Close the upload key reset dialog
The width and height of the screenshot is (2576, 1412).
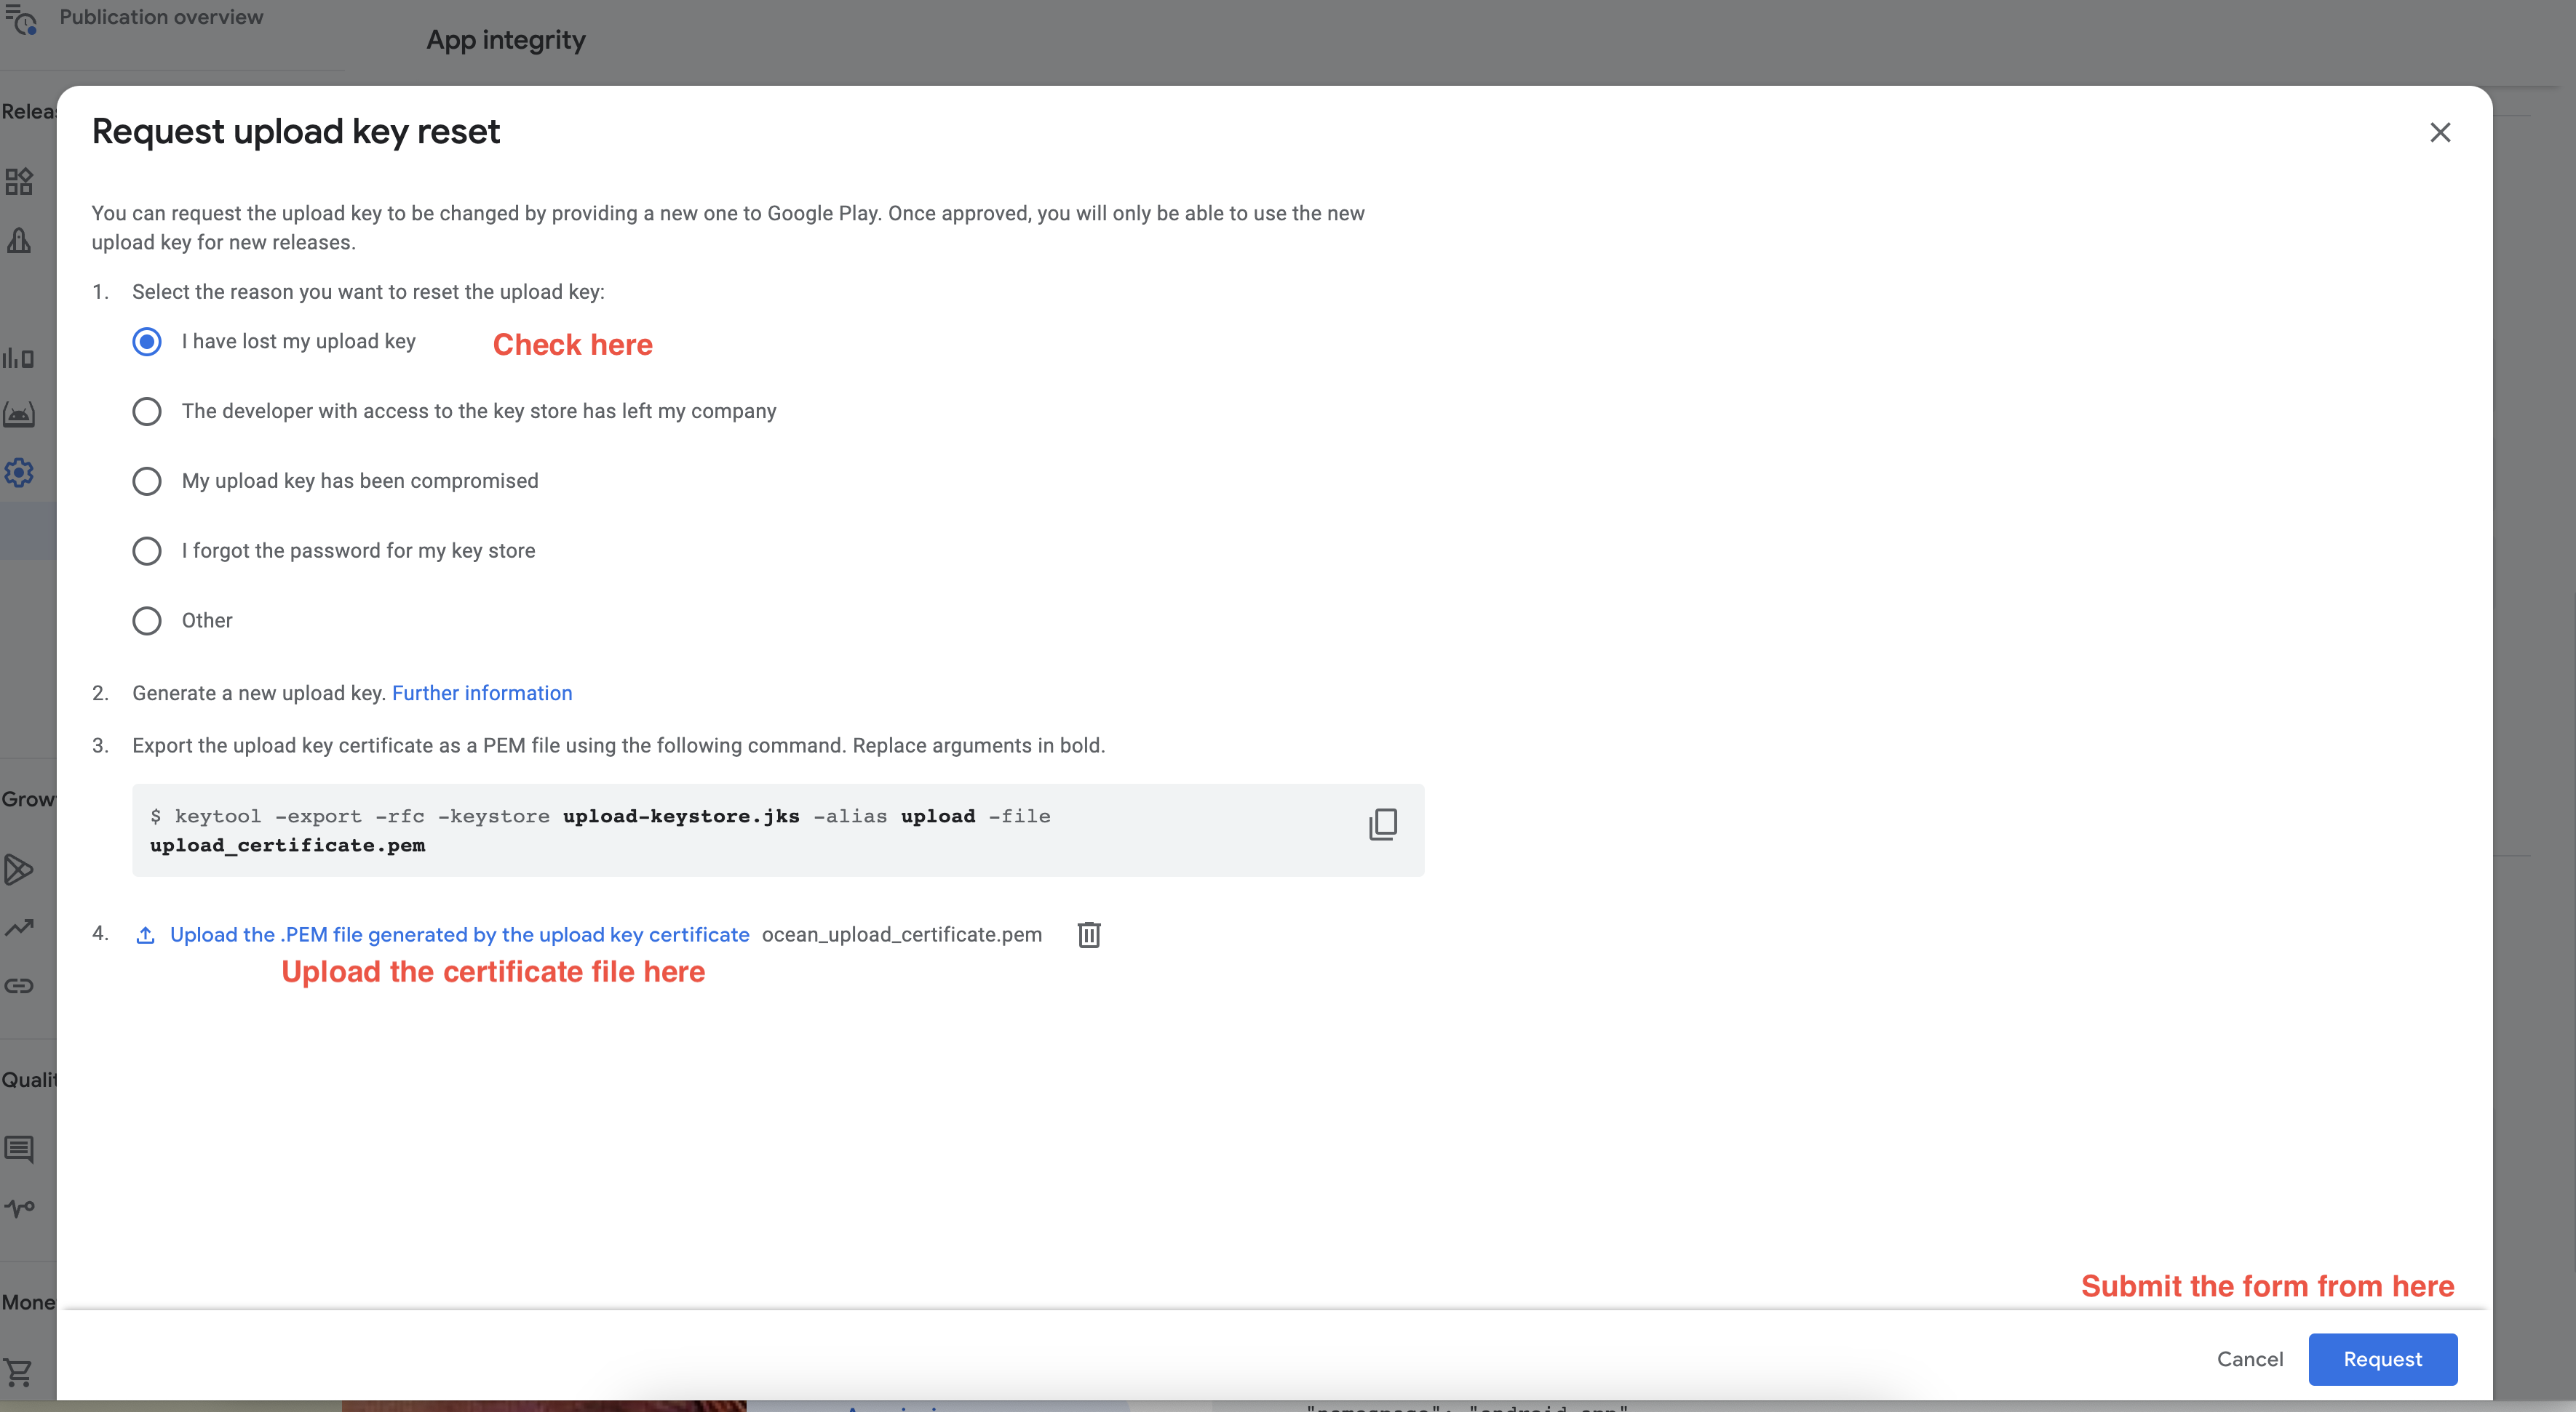[2439, 133]
